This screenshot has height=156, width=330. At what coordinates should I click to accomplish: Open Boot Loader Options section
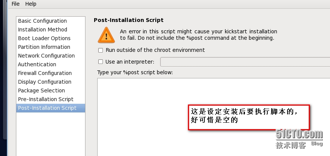click(x=44, y=38)
